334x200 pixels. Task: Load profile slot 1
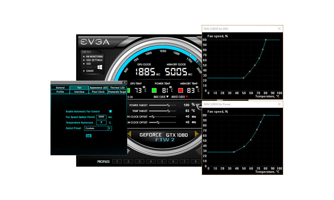click(117, 162)
